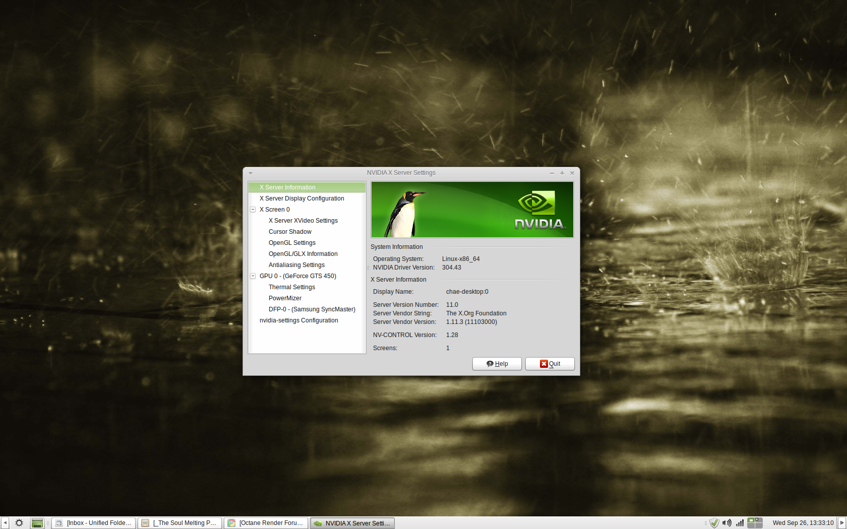Open OpenGL Settings page
This screenshot has height=529, width=847.
pos(292,243)
